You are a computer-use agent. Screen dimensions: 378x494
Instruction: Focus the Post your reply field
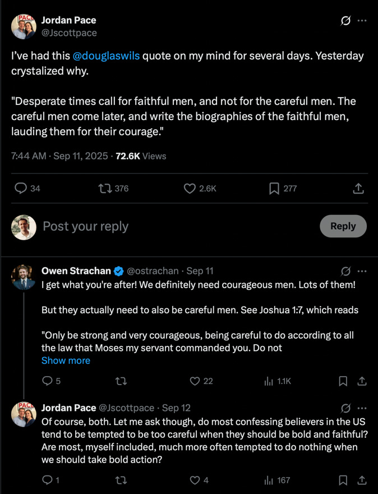pyautogui.click(x=168, y=226)
